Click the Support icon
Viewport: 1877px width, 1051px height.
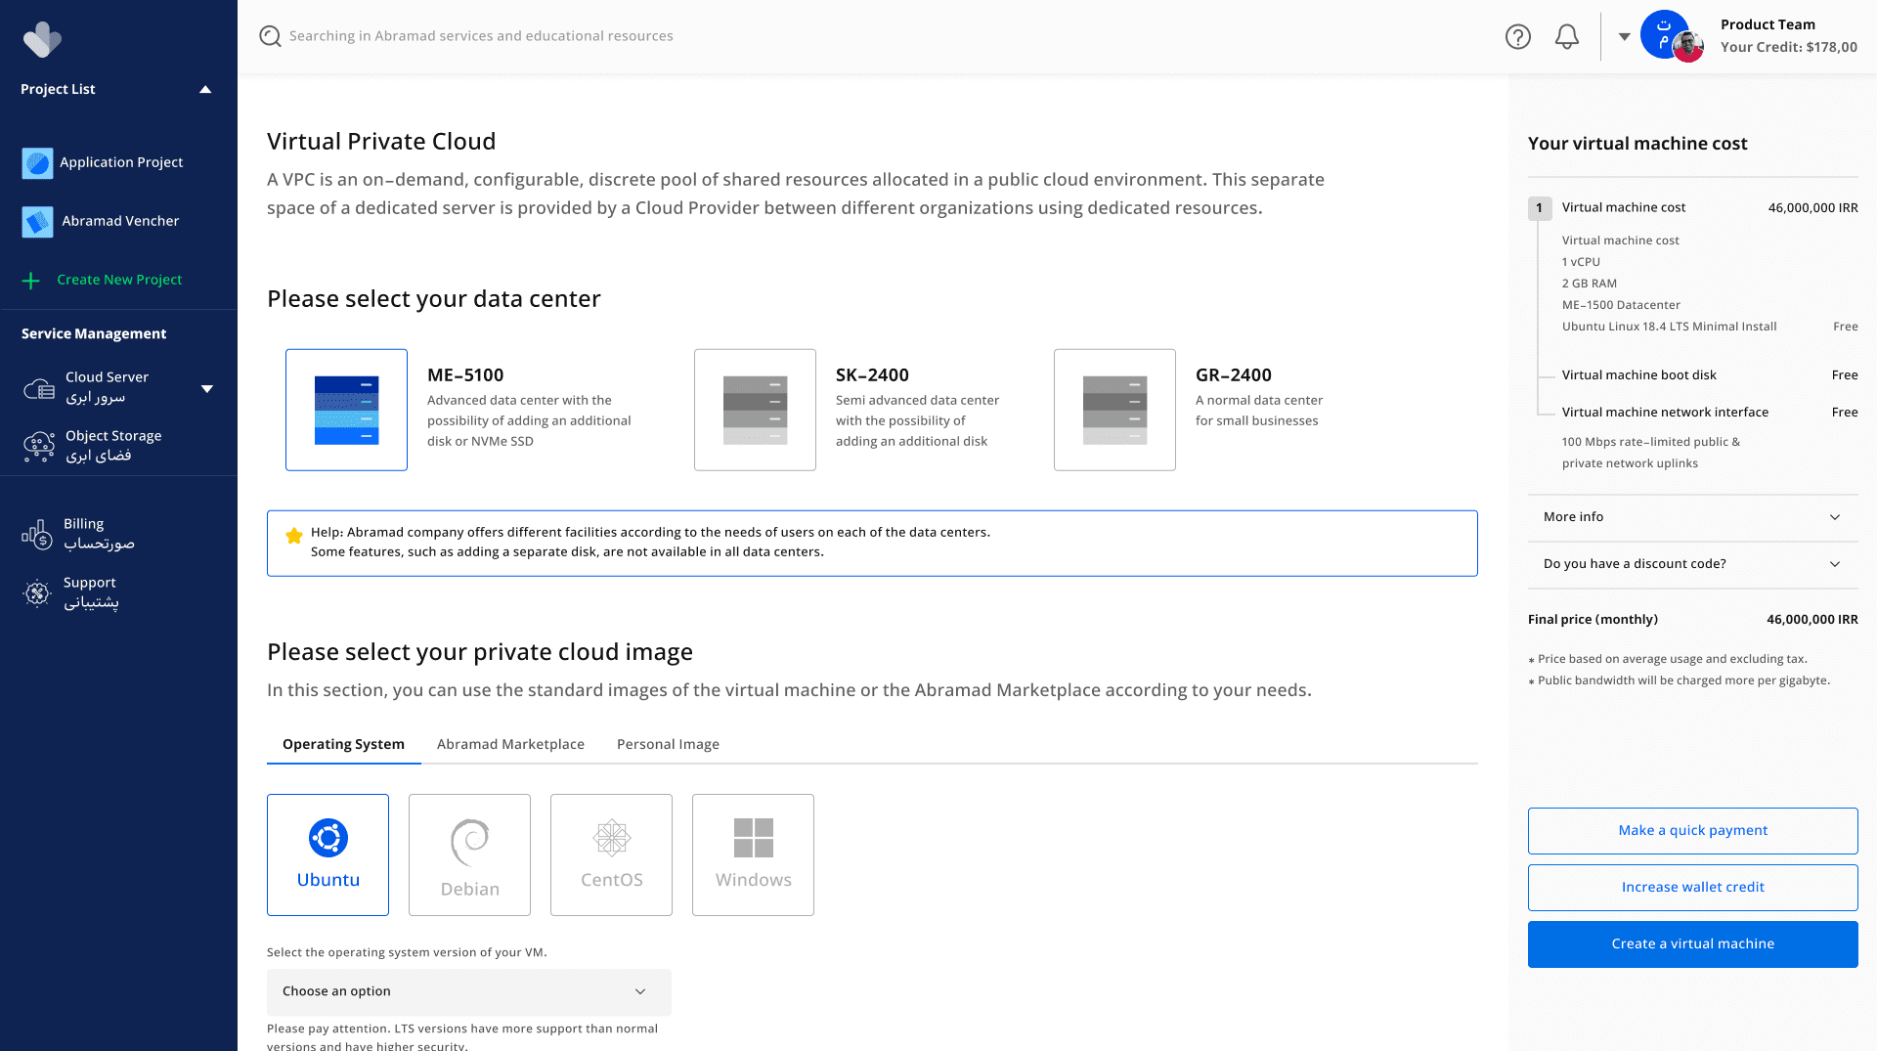click(37, 592)
